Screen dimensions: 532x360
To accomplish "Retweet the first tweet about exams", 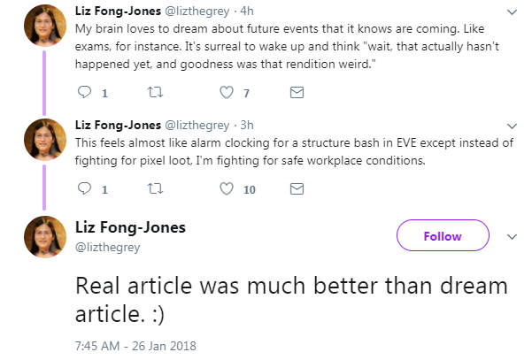I will tap(156, 92).
